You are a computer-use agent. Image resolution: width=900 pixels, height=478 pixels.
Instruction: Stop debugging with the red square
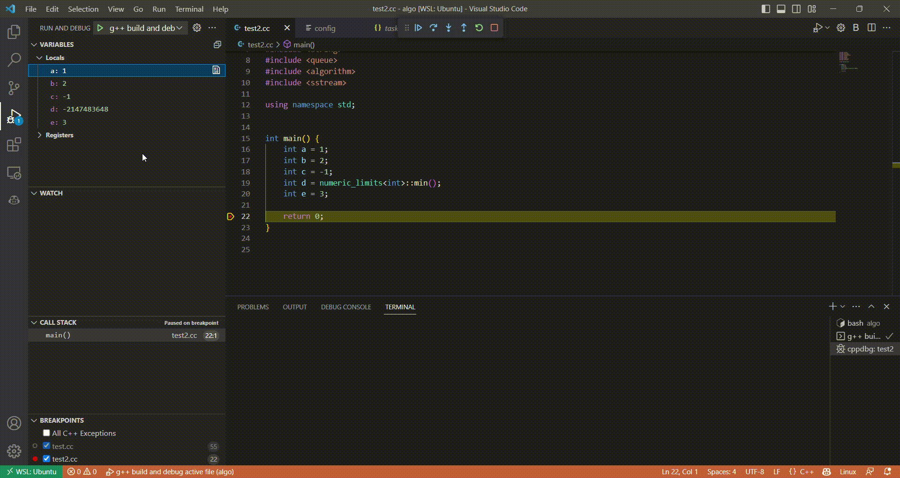494,28
